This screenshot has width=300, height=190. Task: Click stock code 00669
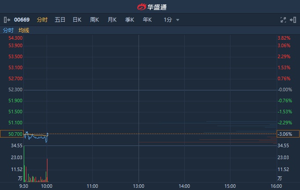pyautogui.click(x=22, y=20)
